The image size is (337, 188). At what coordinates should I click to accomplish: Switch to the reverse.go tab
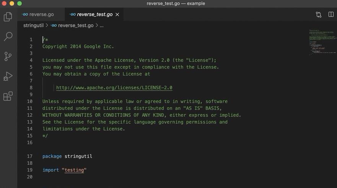click(x=38, y=14)
